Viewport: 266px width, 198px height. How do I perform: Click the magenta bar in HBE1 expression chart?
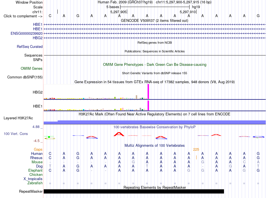pyautogui.click(x=148, y=106)
